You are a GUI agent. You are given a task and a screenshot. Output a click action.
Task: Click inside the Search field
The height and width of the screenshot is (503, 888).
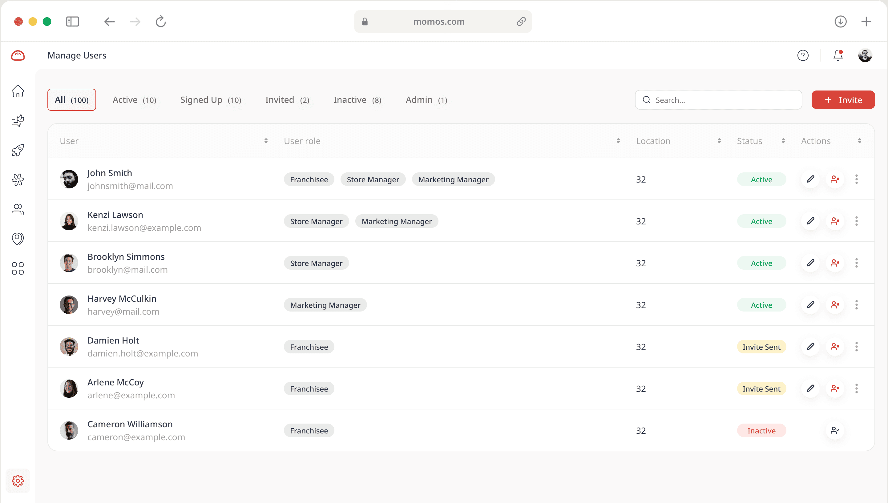coord(718,99)
